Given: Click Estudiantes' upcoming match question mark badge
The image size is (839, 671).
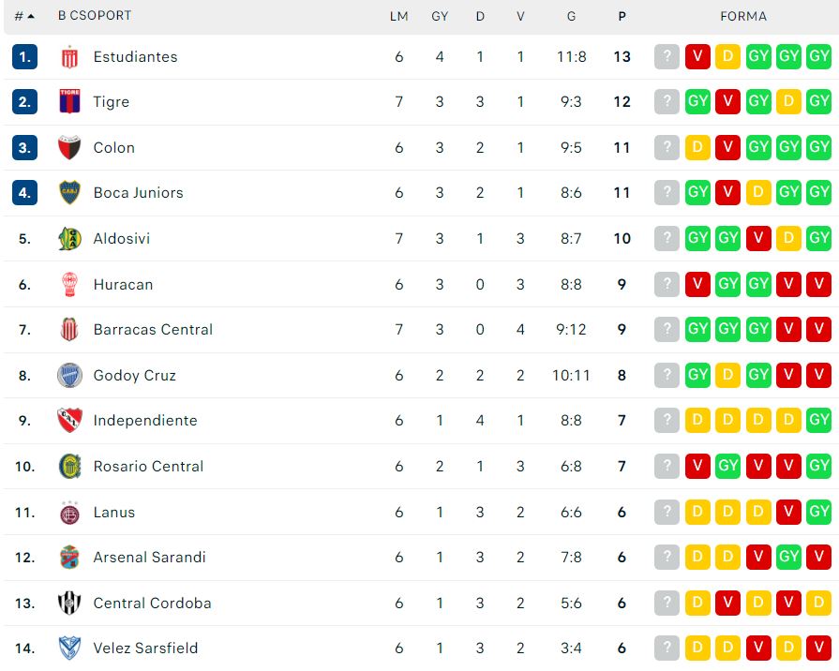Looking at the screenshot, I should [x=667, y=56].
